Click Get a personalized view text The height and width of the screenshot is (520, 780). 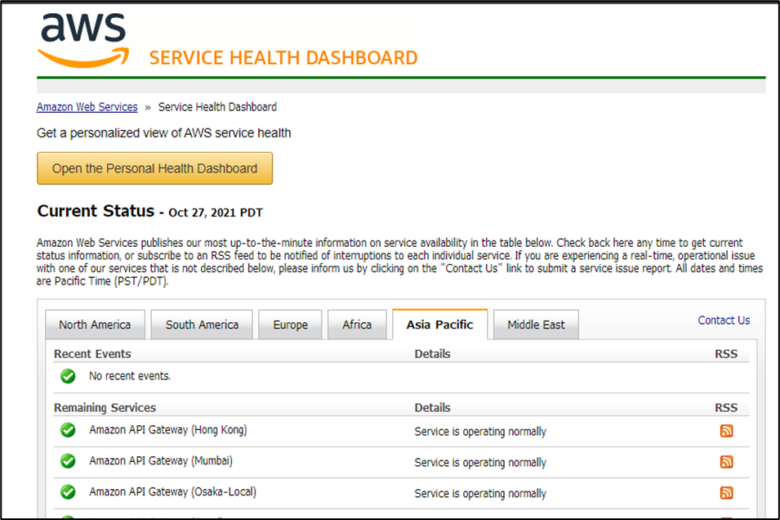pyautogui.click(x=164, y=133)
